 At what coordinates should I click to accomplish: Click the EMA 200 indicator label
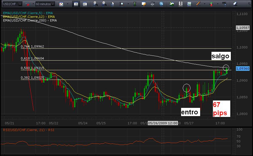point(30,20)
